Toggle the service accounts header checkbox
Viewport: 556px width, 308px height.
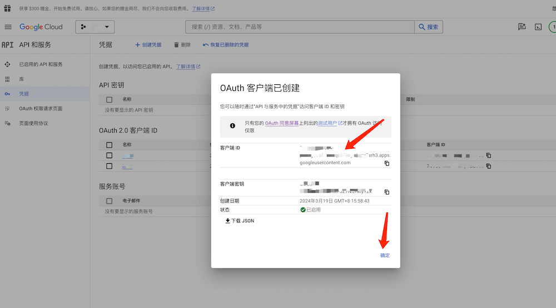[110, 201]
